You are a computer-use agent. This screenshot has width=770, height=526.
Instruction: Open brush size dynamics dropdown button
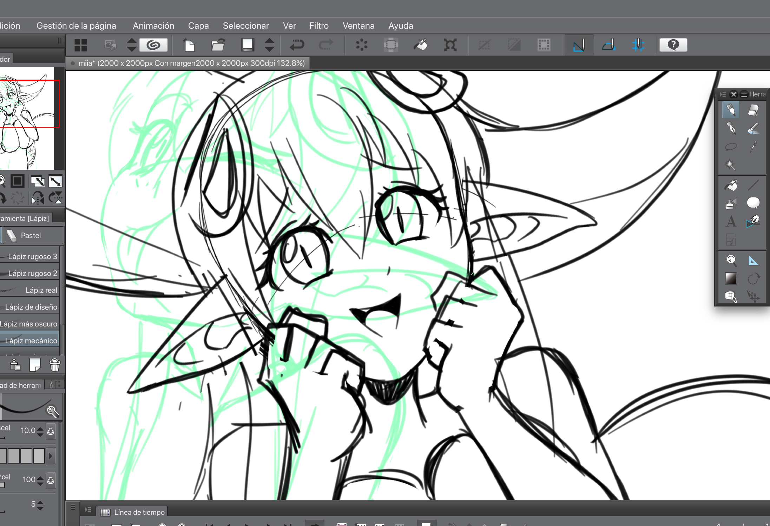(51, 431)
